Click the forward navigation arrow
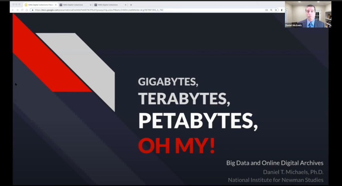The width and height of the screenshot is (342, 186). point(17,10)
